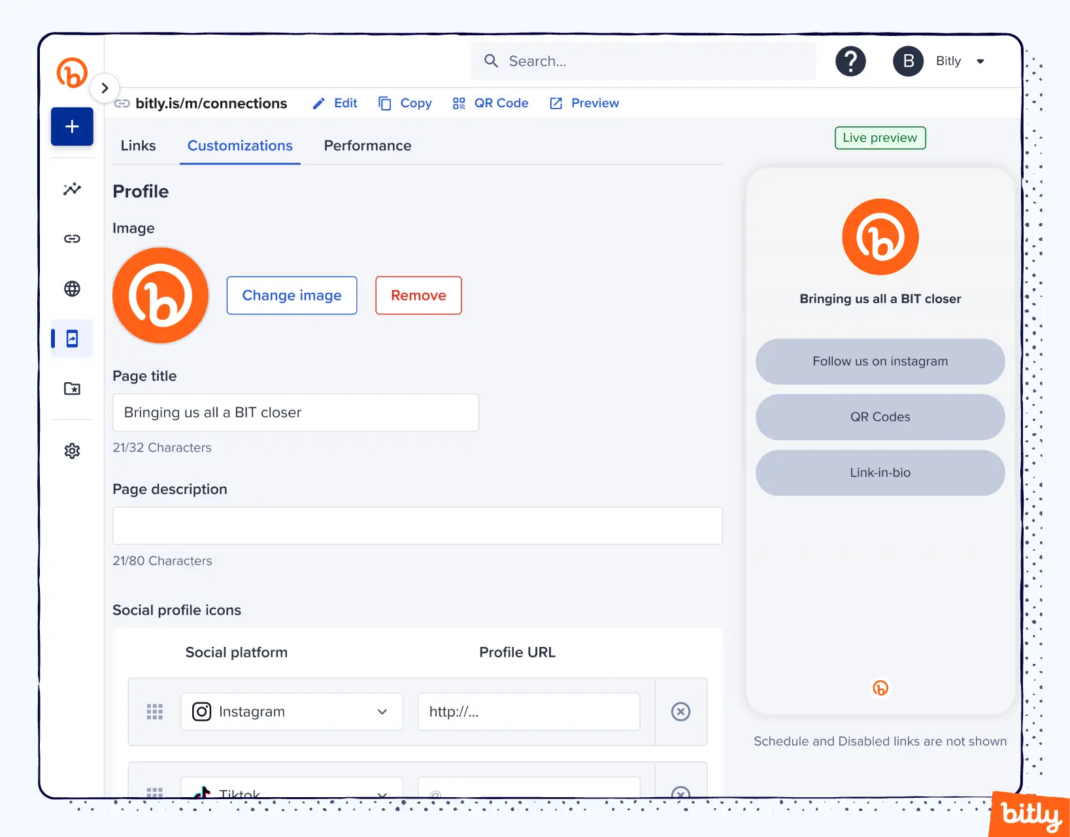Click the Follow us on instagram preview button
This screenshot has width=1070, height=837.
(x=880, y=361)
